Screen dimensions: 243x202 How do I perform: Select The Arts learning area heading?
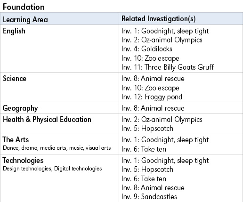(x=16, y=139)
